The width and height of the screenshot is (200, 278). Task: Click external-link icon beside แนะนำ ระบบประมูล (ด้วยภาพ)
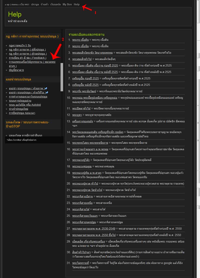[46, 88]
